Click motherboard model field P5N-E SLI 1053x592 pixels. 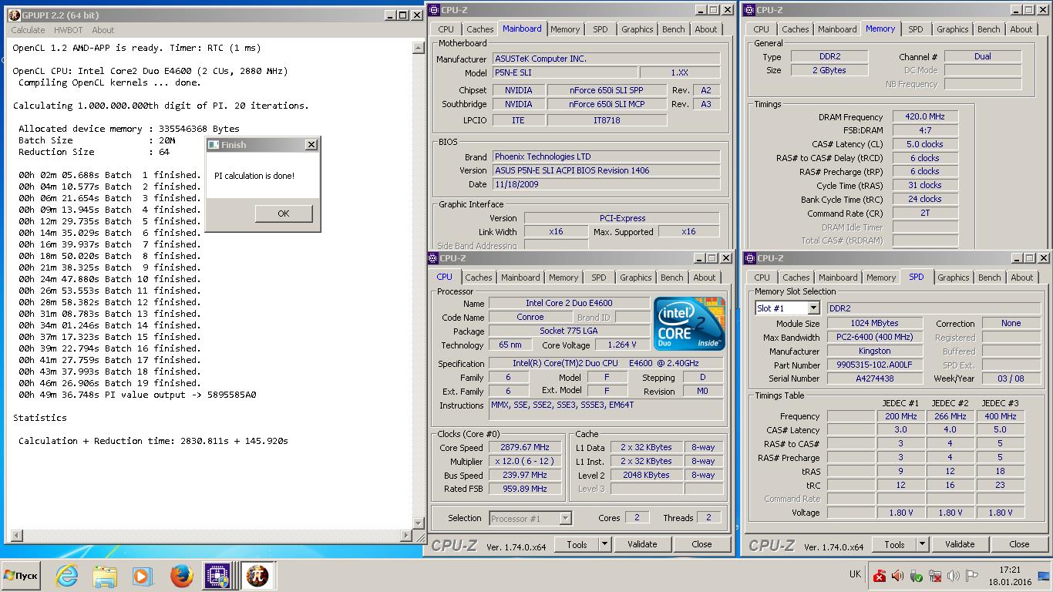pos(564,72)
